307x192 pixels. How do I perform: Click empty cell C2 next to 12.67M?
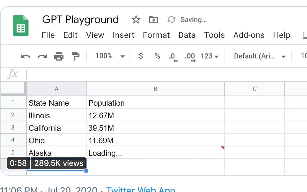(x=254, y=115)
